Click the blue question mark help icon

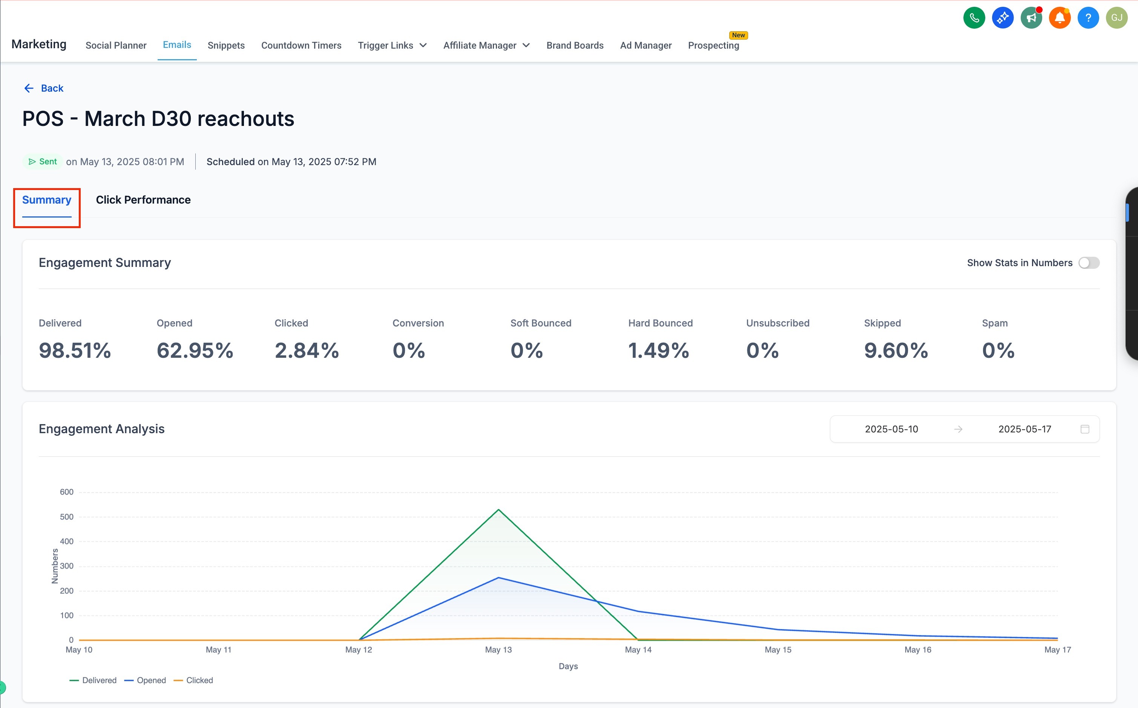1088,18
